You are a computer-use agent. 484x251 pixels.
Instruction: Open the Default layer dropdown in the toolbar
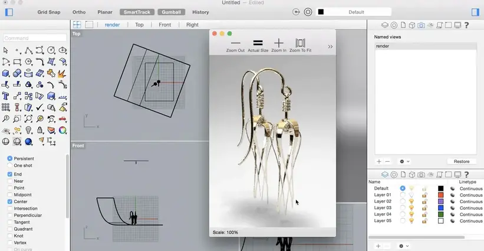pos(354,12)
